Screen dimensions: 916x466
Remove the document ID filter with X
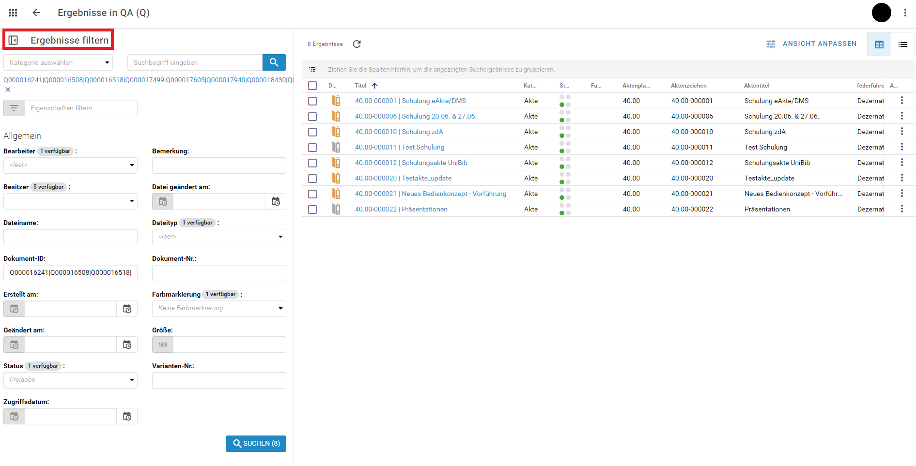[x=8, y=90]
